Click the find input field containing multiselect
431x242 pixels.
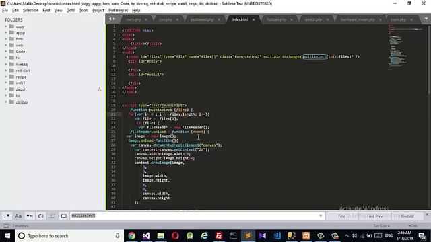[194, 216]
